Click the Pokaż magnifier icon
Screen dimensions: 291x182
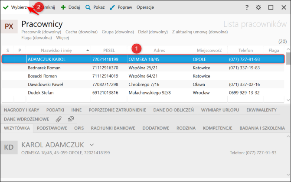pos(88,7)
